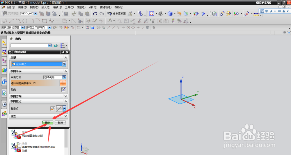Select the Chamfer sketch tool

coord(38,21)
